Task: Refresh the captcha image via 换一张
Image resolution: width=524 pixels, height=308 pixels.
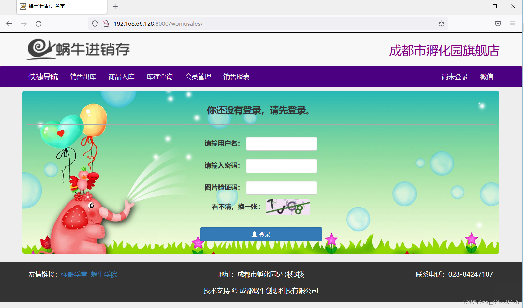Action: [287, 207]
